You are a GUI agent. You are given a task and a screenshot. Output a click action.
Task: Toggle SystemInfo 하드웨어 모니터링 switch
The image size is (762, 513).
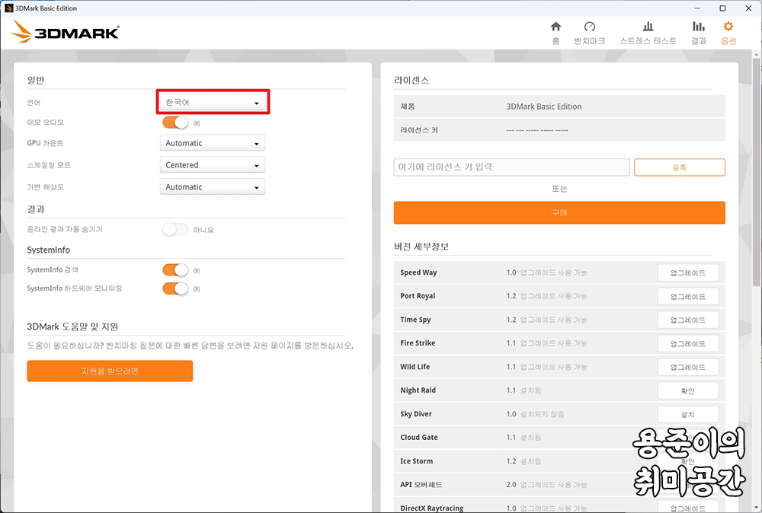[175, 288]
